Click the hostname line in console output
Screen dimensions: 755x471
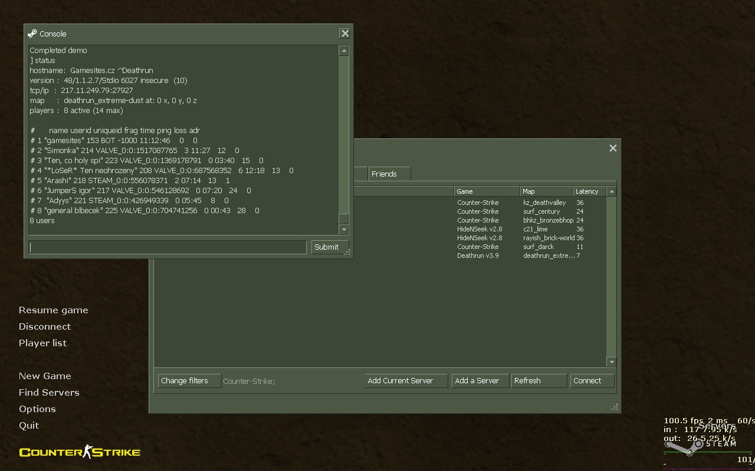tap(91, 70)
